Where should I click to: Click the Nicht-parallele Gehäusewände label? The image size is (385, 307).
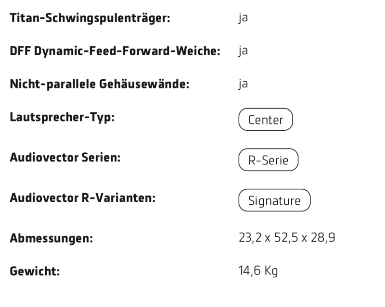100,85
